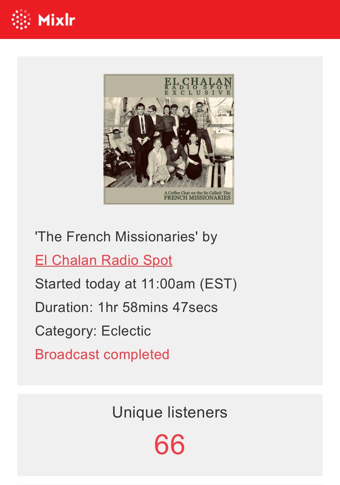Viewport: 340px width, 485px height.
Task: Click the 'Started today at 11:00am (EST)' line
Action: [136, 284]
